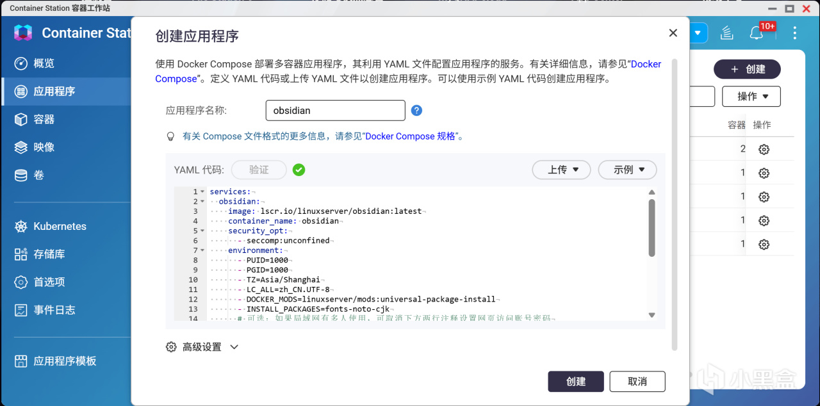
Task: Click the code line "TZ=Asia/Shanghai"
Action: (x=284, y=280)
